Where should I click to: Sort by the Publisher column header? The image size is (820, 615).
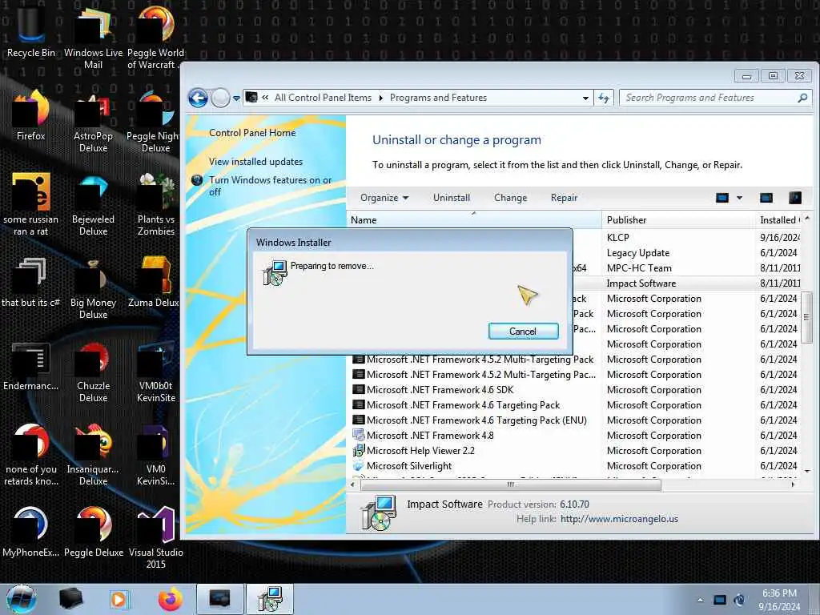[x=678, y=219]
